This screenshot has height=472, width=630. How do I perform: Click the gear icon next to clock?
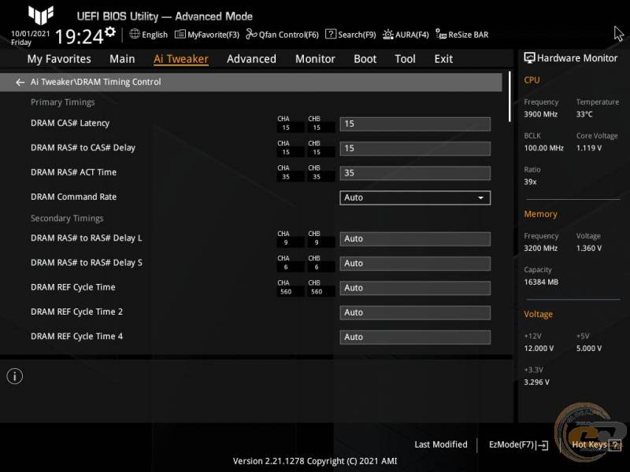(x=110, y=31)
